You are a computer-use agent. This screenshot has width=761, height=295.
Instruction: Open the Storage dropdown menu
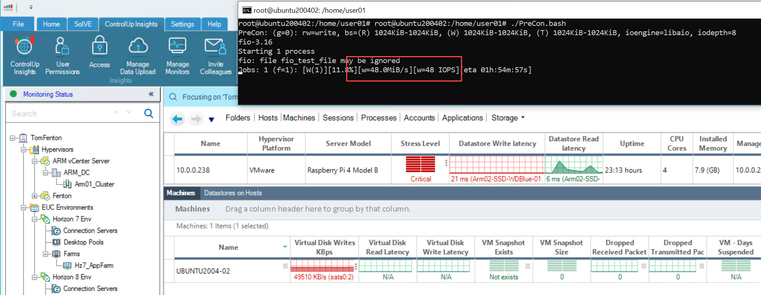508,118
